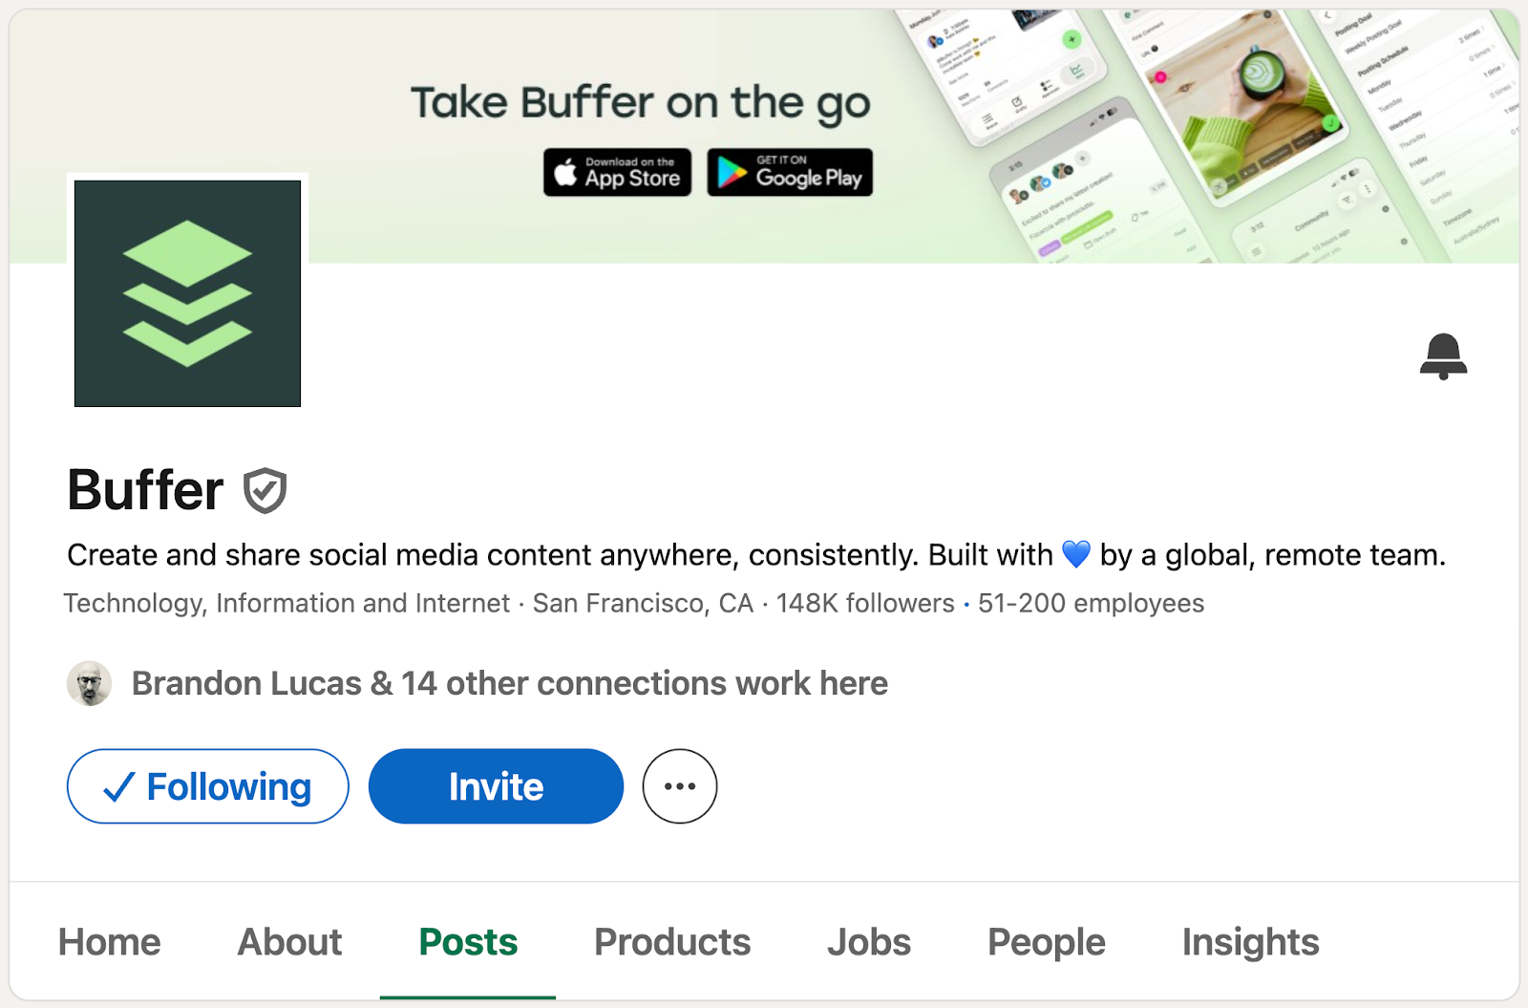Click the verified badge next to Buffer
The image size is (1528, 1008).
[265, 490]
